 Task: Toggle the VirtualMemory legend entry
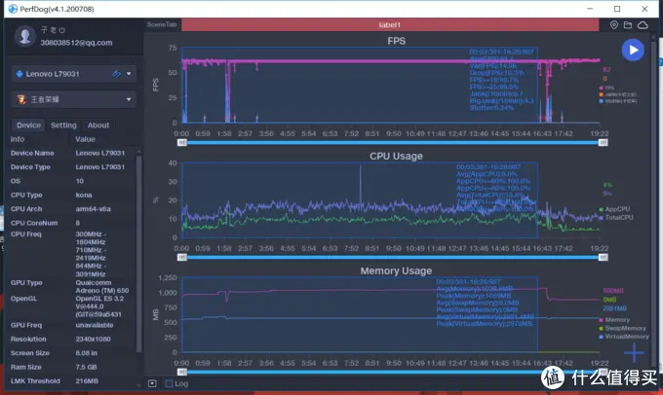coord(624,337)
